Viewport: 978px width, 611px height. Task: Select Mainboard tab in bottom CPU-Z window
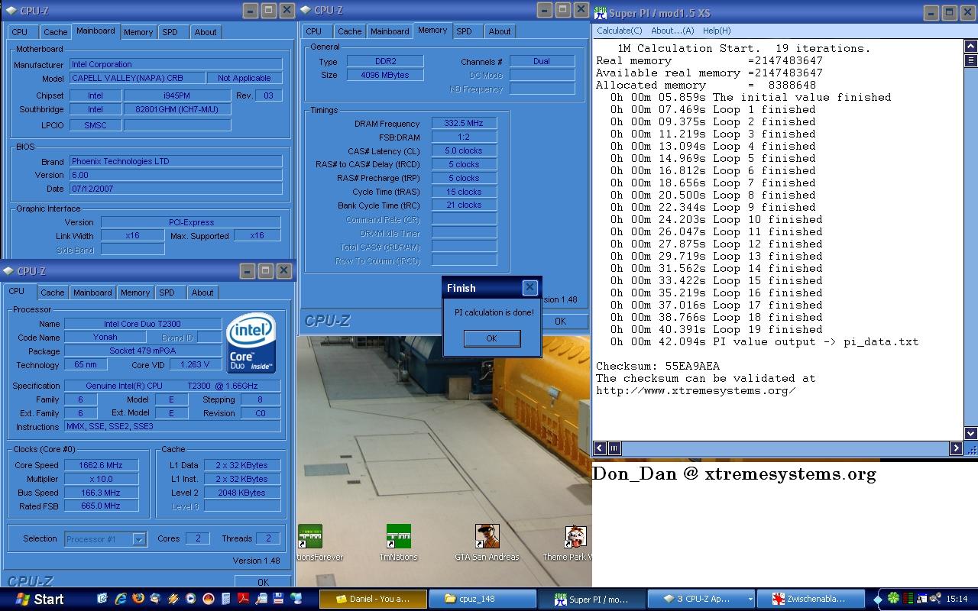pos(92,293)
